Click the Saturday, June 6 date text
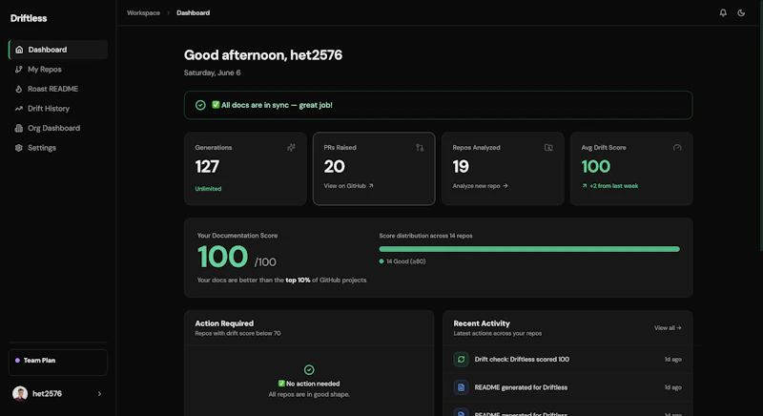Image resolution: width=763 pixels, height=416 pixels. coord(212,73)
